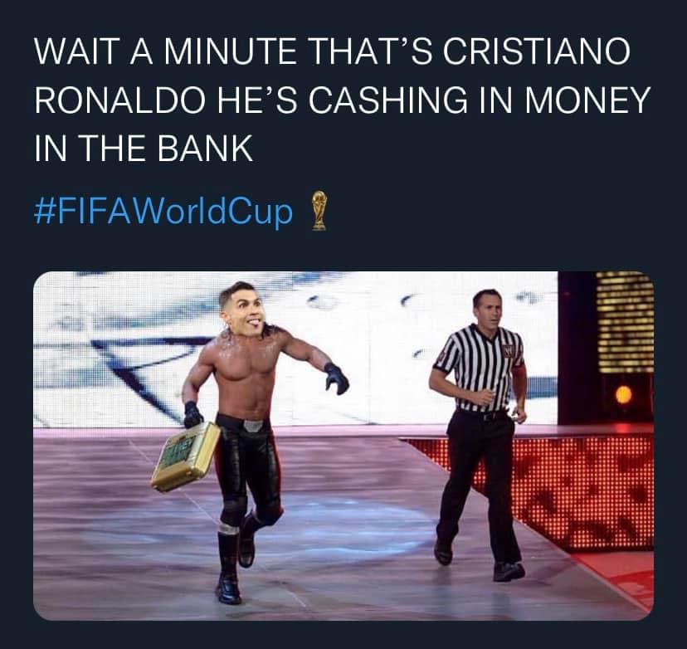Click the referee's shoulder patch
The height and width of the screenshot is (649, 687).
pyautogui.click(x=509, y=350)
